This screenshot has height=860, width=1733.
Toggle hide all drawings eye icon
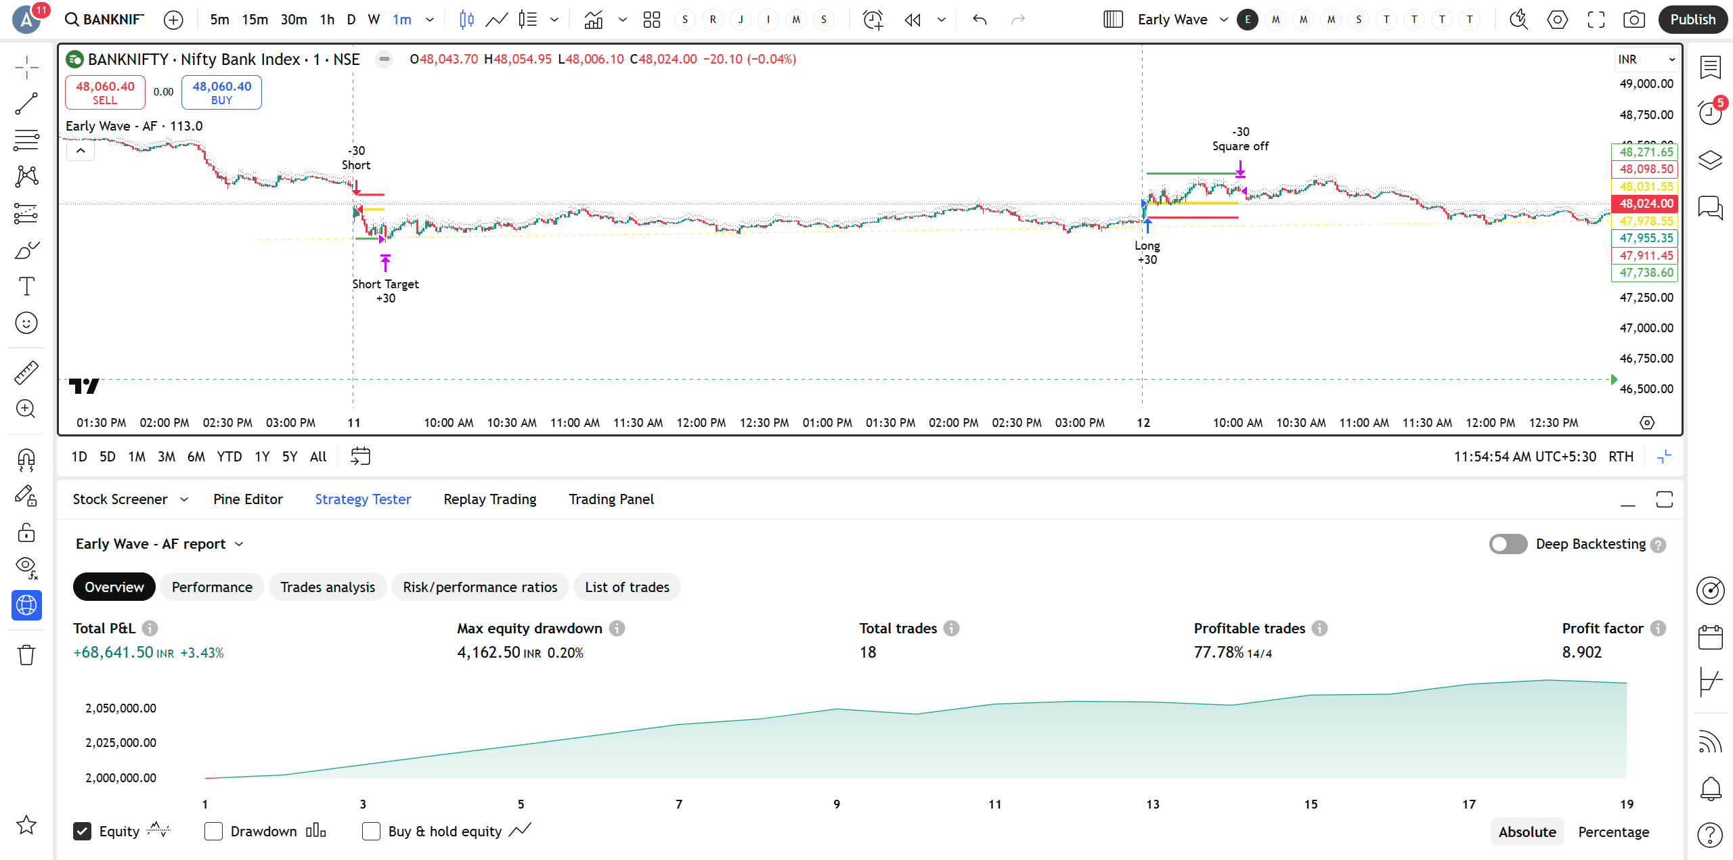point(26,568)
